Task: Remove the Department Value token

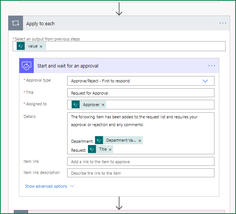Action: pyautogui.click(x=140, y=141)
